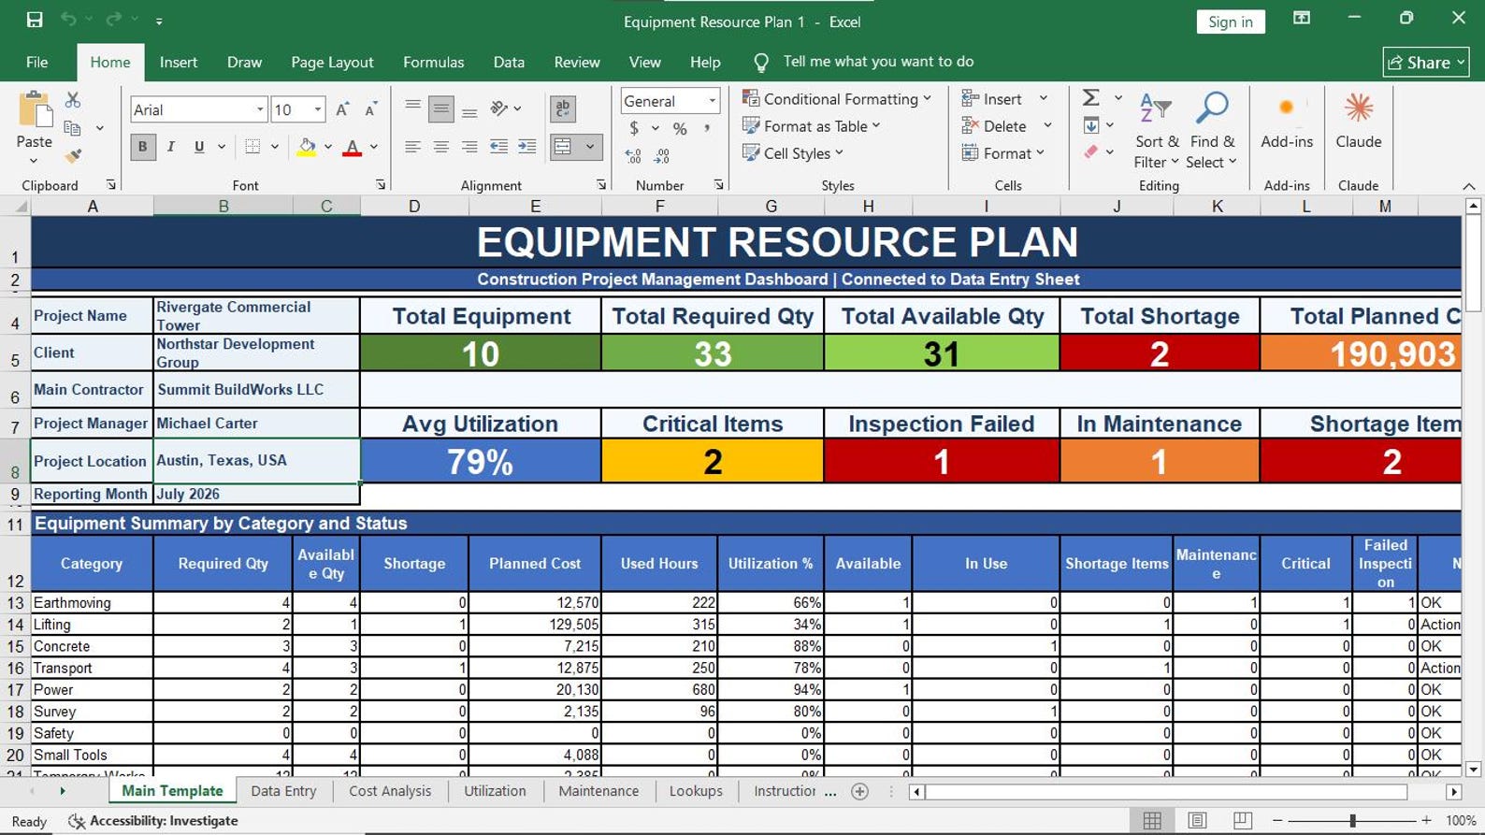Image resolution: width=1485 pixels, height=835 pixels.
Task: Apply the red Font Color A
Action: pos(353,147)
